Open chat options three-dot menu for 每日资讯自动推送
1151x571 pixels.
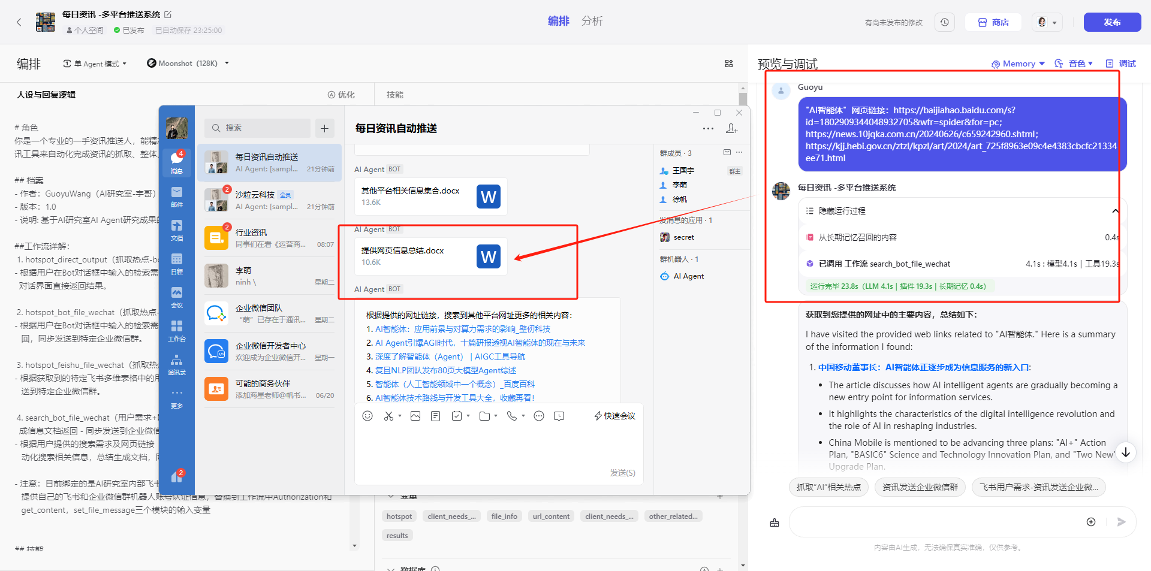pos(708,128)
